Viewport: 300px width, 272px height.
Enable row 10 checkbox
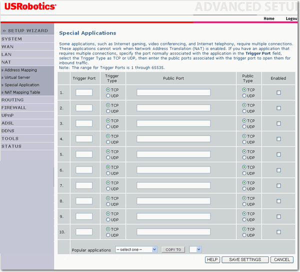coord(278,232)
